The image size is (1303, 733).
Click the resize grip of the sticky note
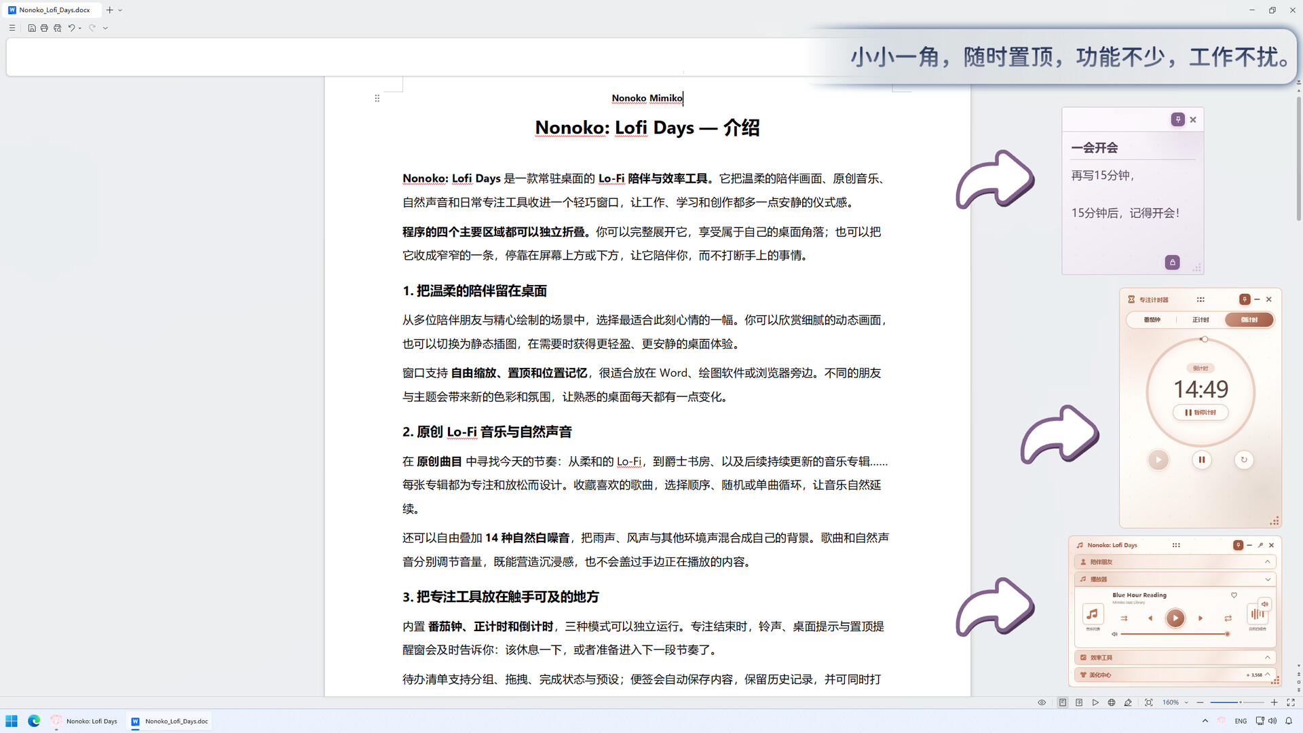tap(1196, 268)
